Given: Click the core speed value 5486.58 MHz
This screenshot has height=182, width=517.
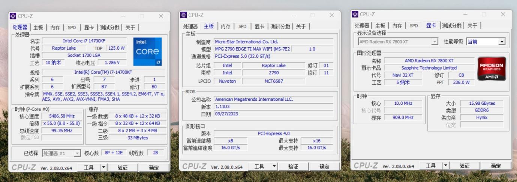Looking at the screenshot, I should [62, 116].
